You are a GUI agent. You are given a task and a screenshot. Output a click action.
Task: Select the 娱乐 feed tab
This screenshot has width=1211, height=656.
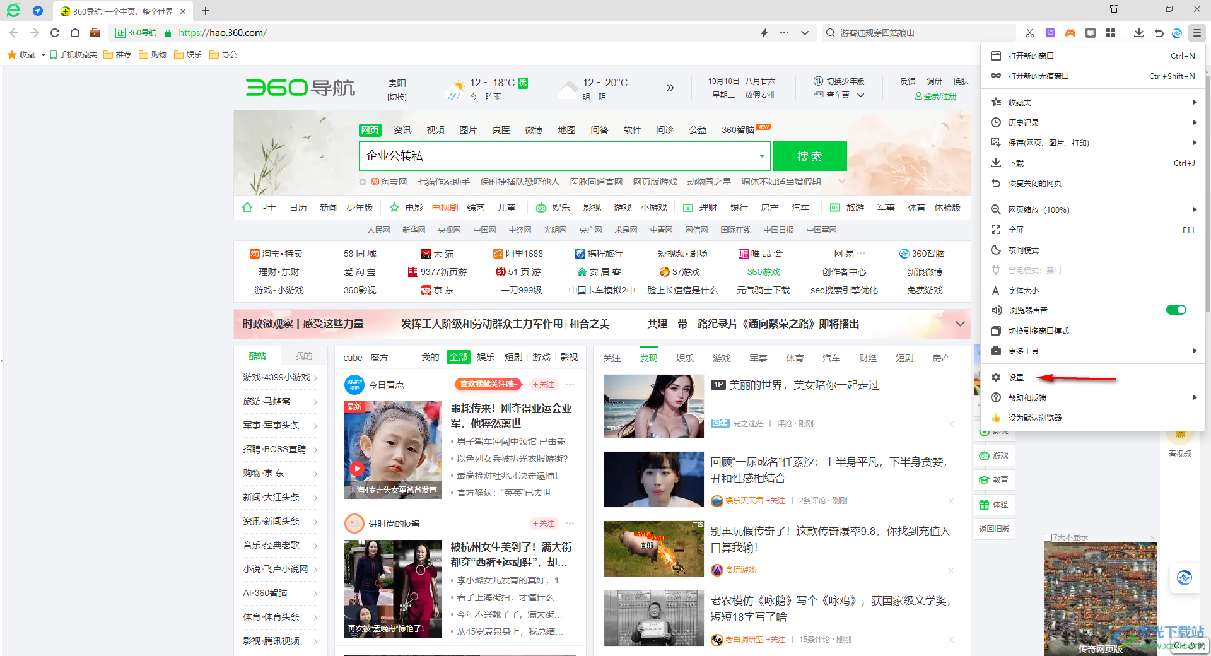(685, 358)
